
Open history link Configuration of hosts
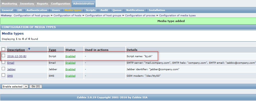click(67, 15)
